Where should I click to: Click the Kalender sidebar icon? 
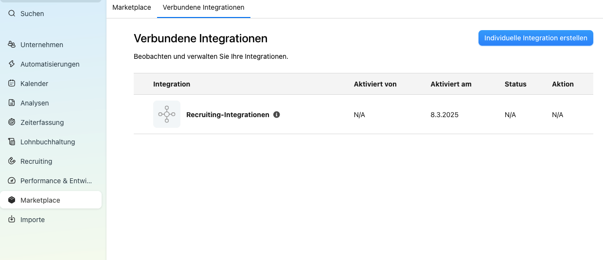pyautogui.click(x=12, y=84)
